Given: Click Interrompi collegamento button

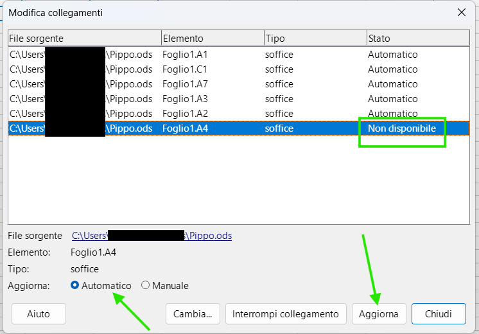Looking at the screenshot, I should (x=286, y=314).
